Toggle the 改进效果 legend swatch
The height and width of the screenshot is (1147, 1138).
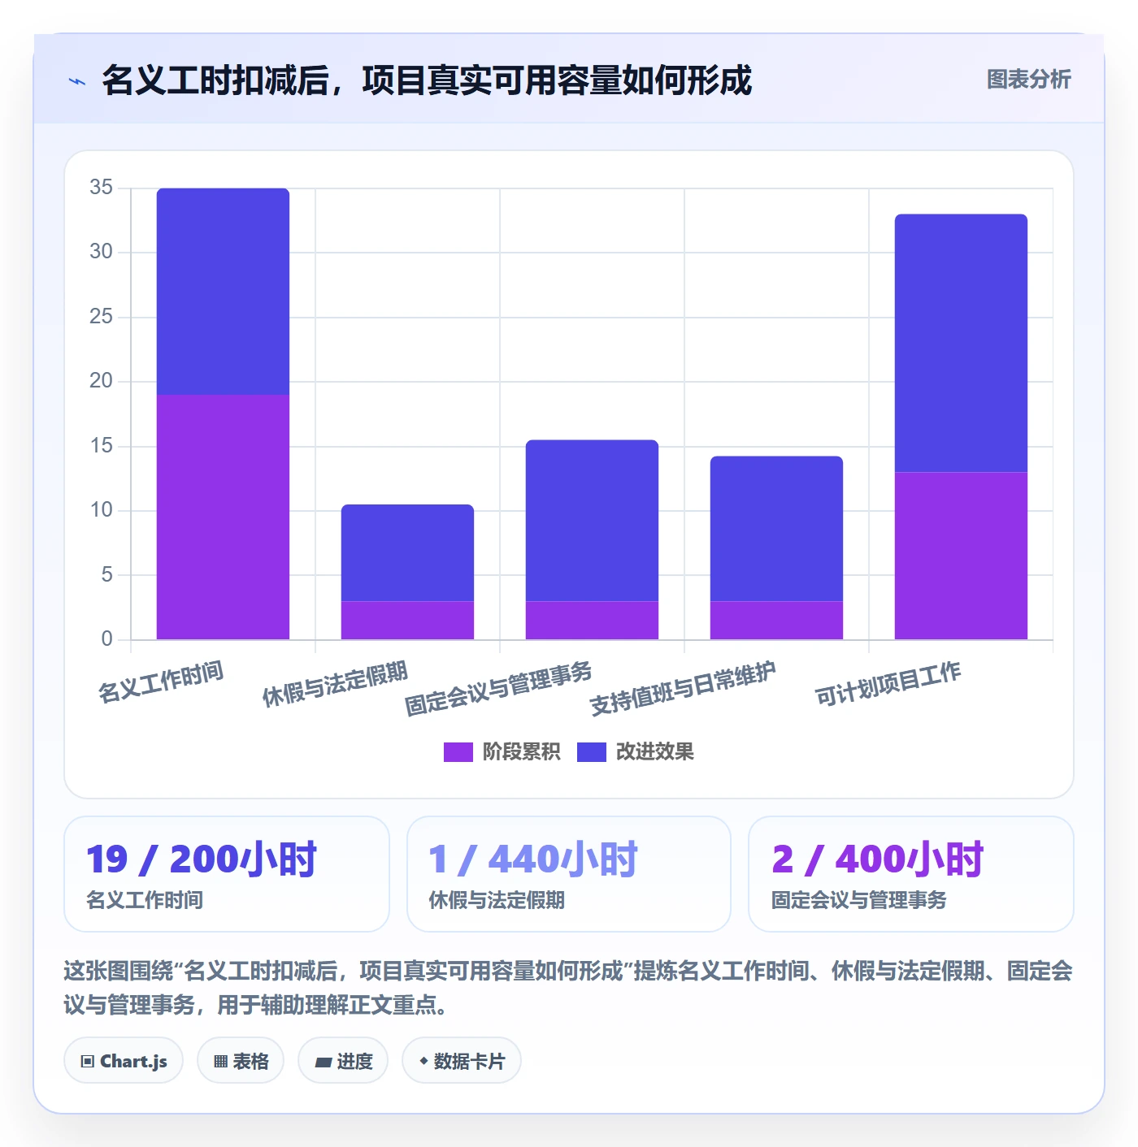(x=591, y=752)
